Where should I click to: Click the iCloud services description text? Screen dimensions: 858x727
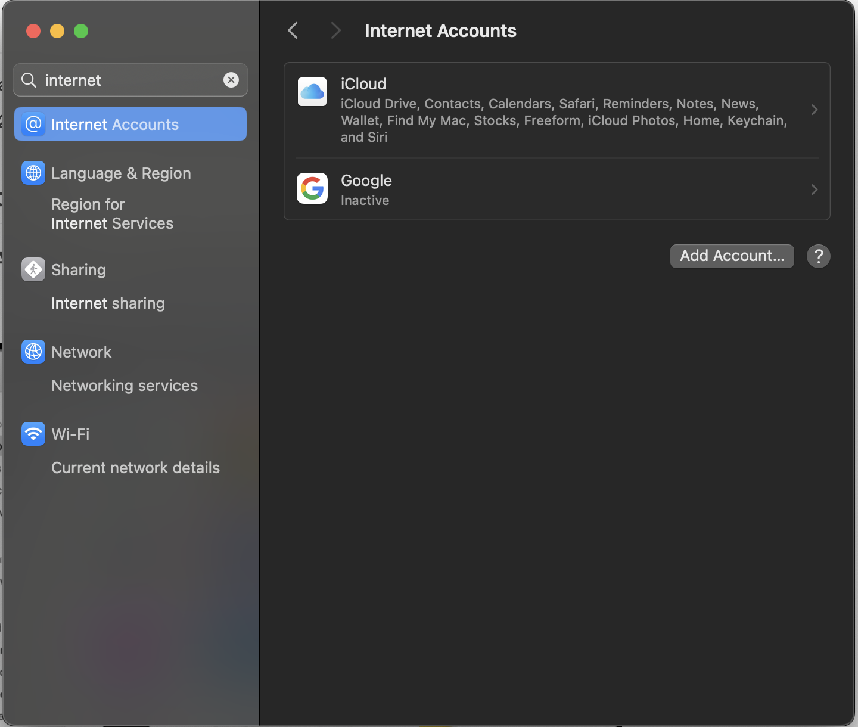tap(564, 120)
